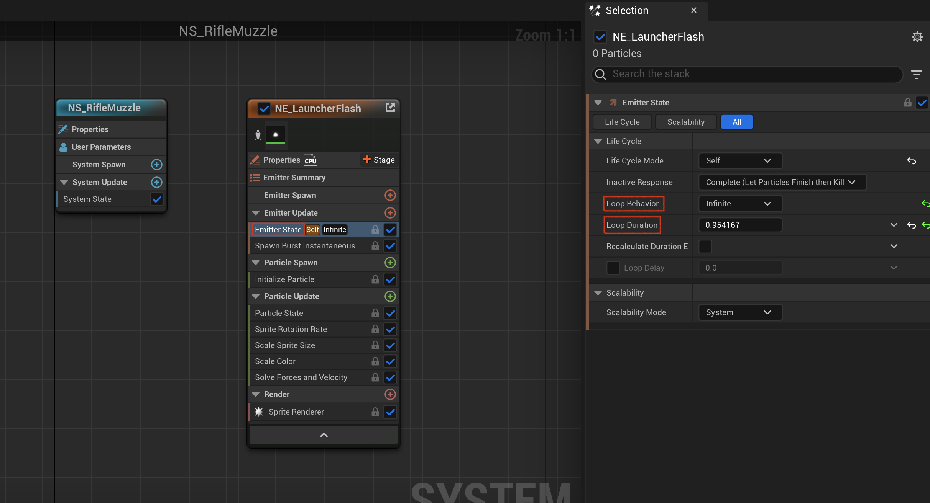Open emitter settings gear icon

tap(917, 37)
